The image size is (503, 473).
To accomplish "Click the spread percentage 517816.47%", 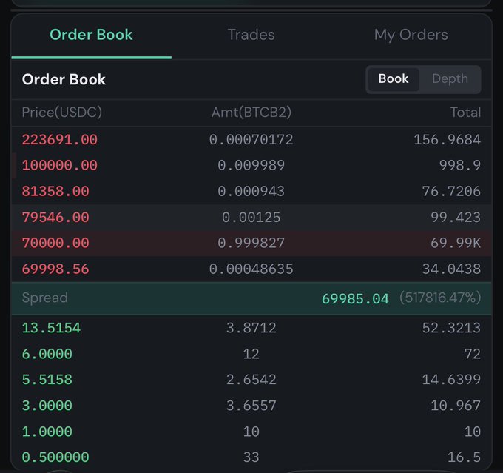I will [440, 298].
